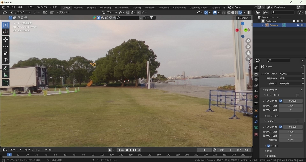
Task: Pin the Scene properties editor
Action: tap(302, 66)
